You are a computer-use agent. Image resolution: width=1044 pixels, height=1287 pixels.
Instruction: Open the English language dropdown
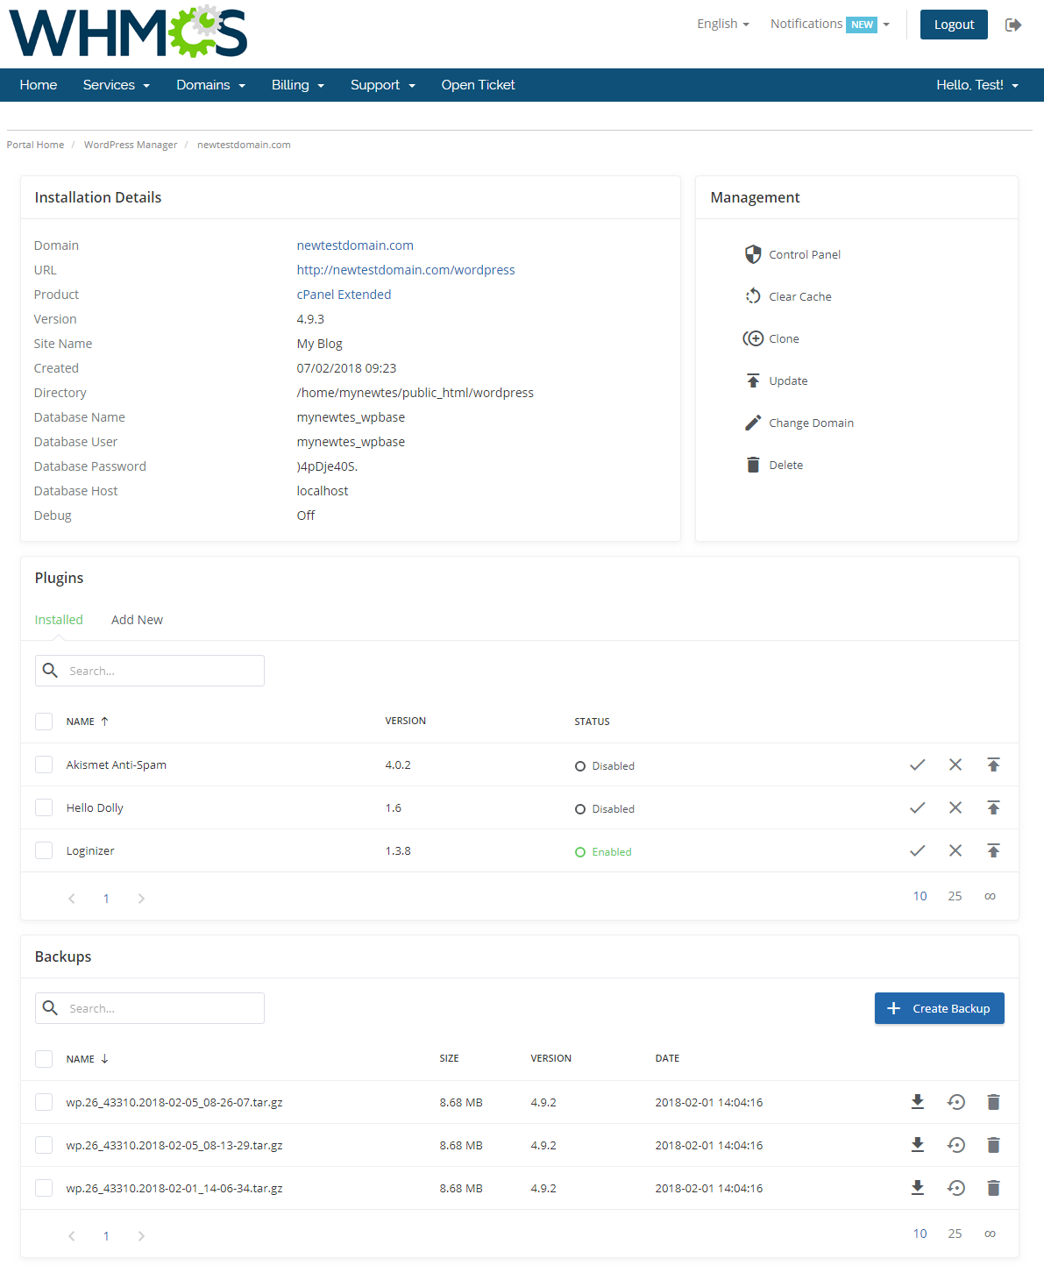(x=723, y=24)
